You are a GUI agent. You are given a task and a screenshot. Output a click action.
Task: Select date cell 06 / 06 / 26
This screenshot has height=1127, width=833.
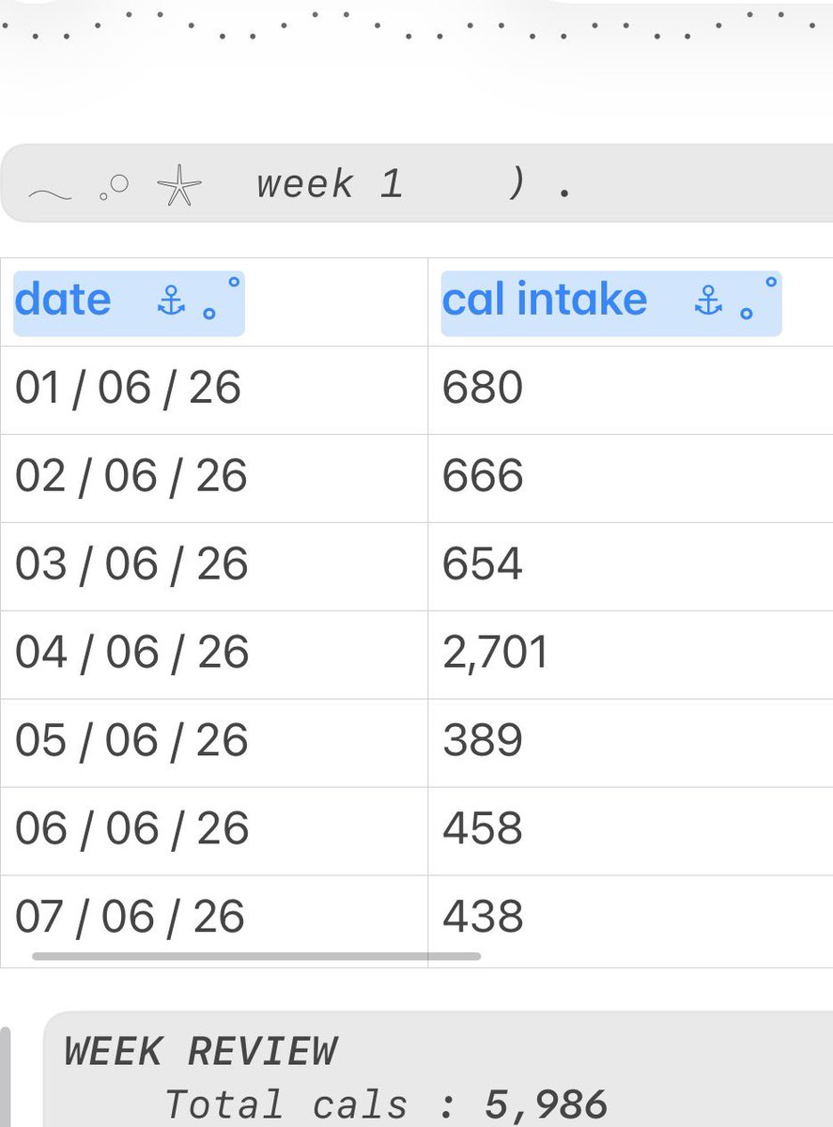(214, 831)
